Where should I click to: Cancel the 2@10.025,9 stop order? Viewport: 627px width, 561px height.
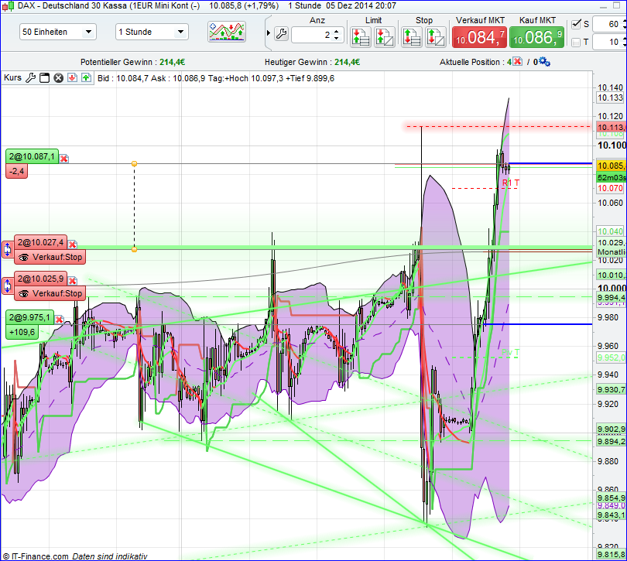73,281
